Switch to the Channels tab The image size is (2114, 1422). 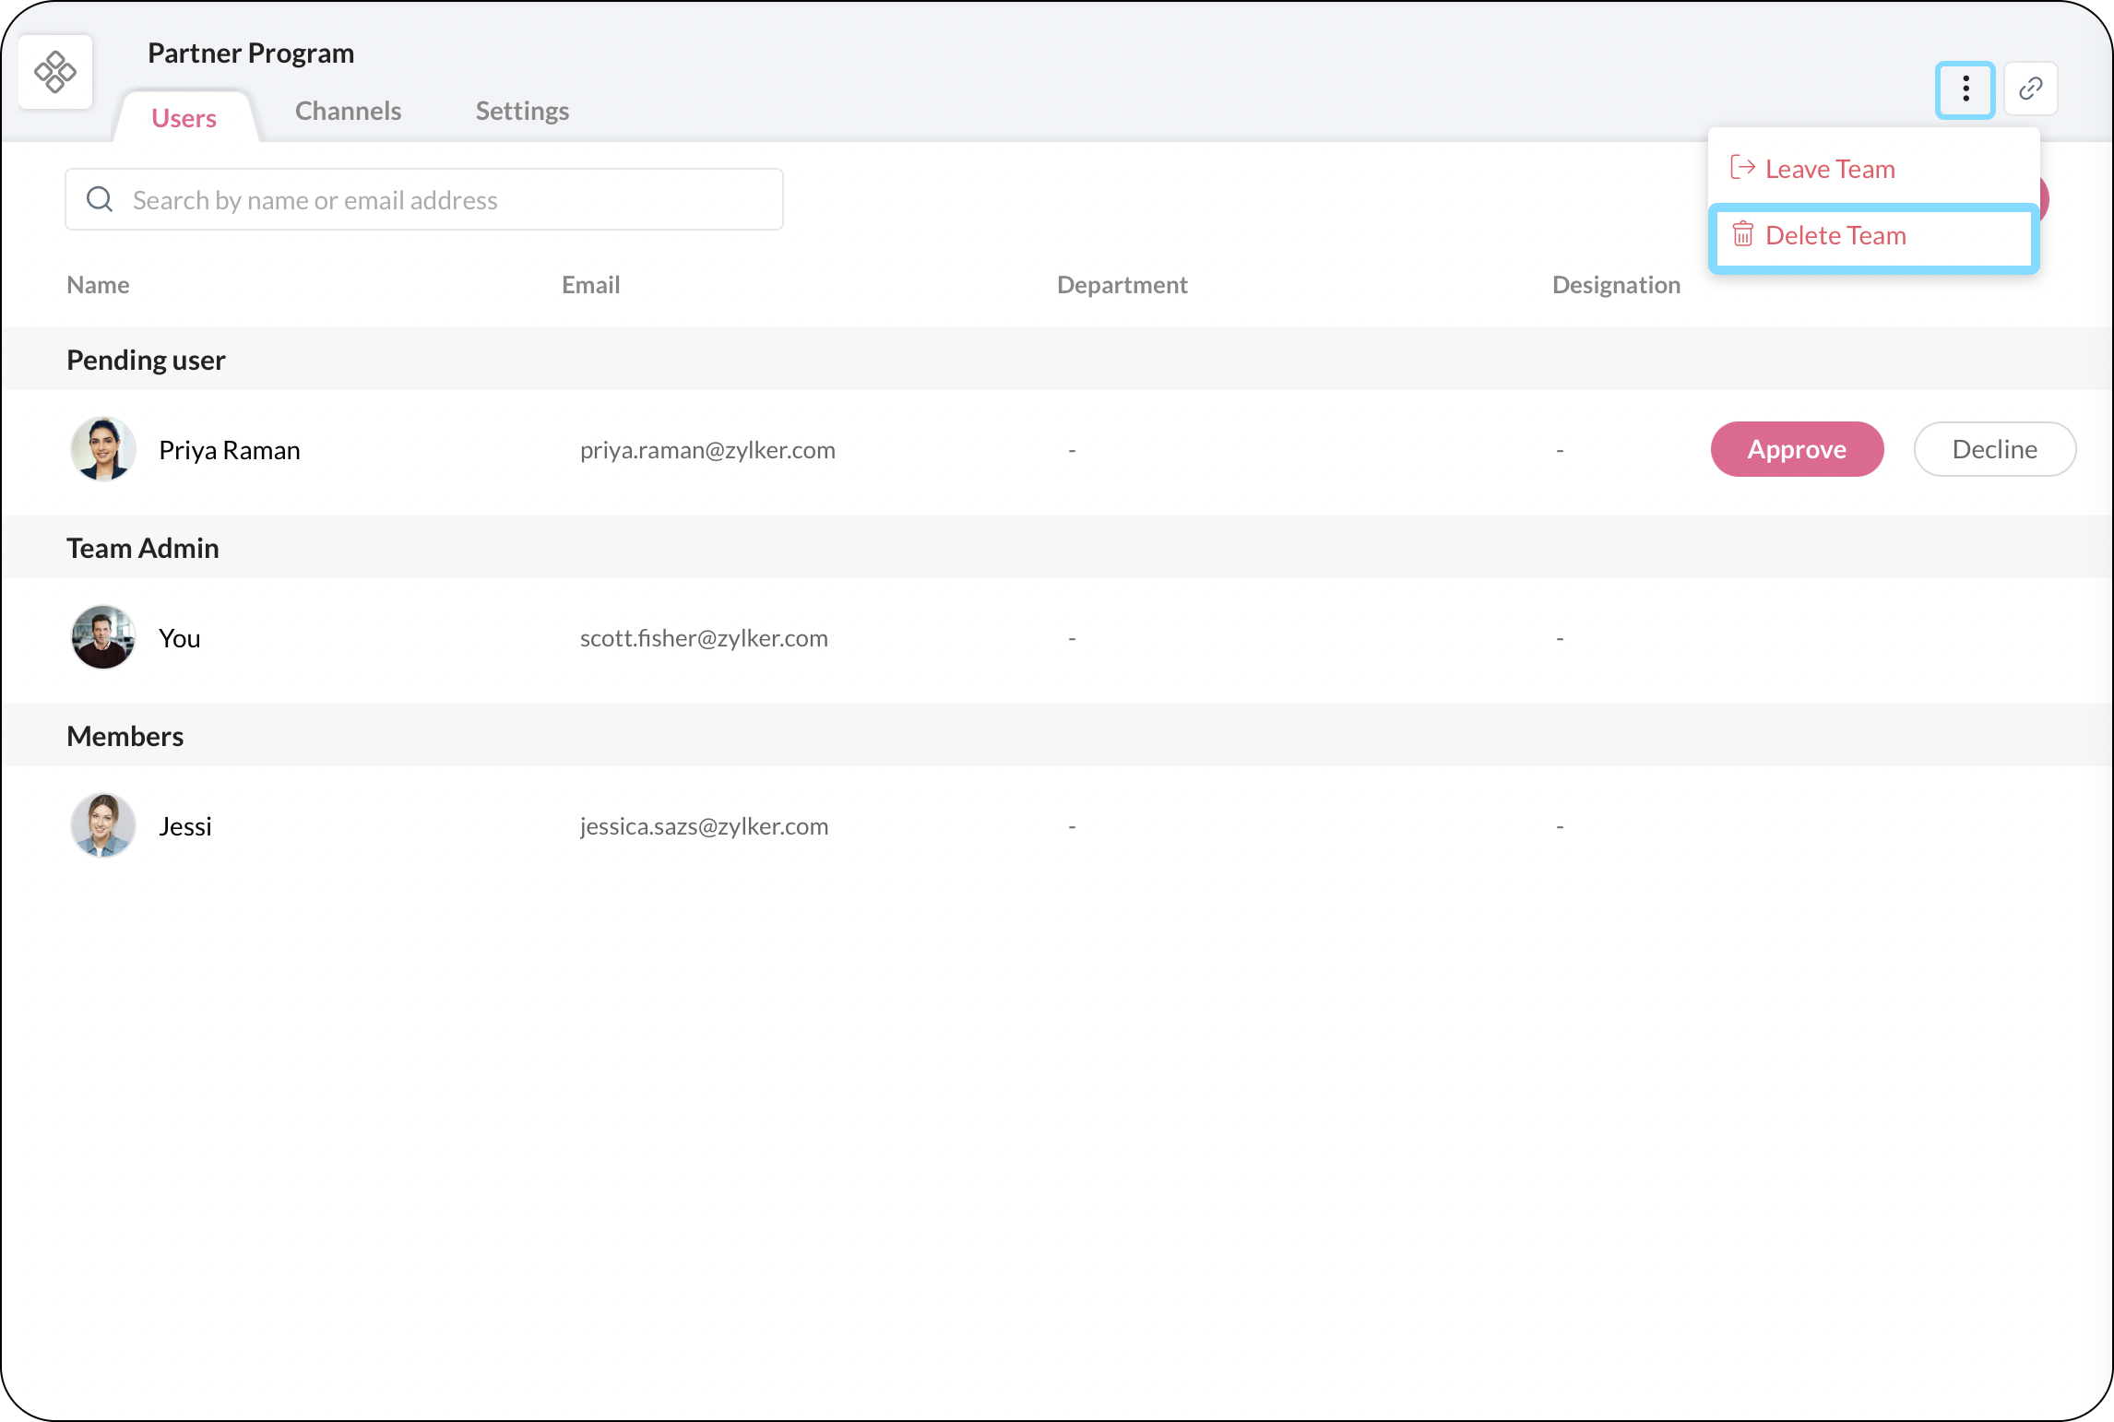(x=348, y=111)
